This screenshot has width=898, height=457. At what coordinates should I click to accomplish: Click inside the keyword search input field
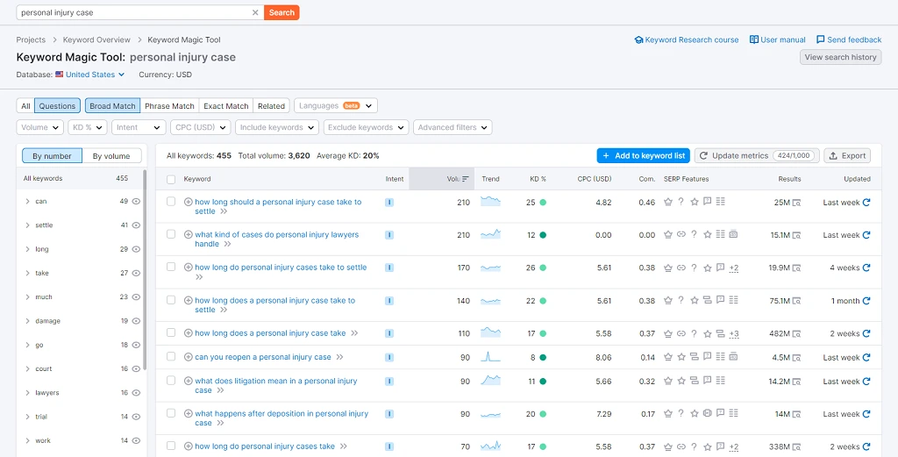(x=132, y=13)
